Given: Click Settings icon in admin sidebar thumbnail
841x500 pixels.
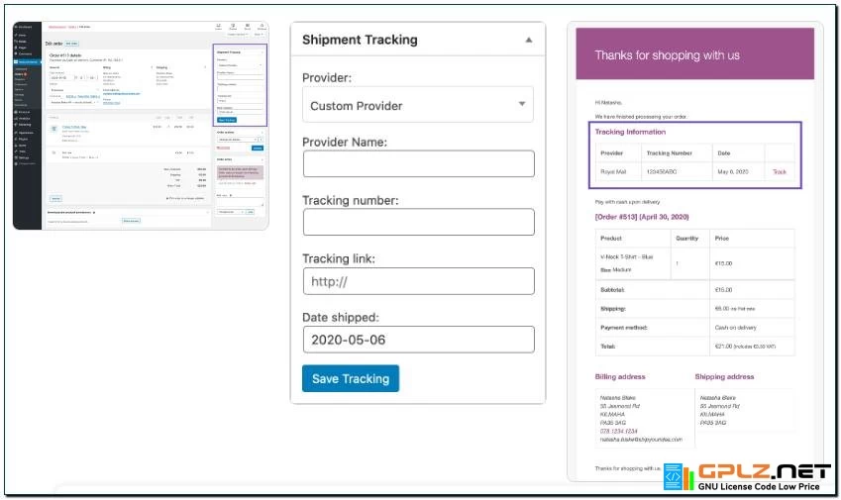Looking at the screenshot, I should pos(16,157).
